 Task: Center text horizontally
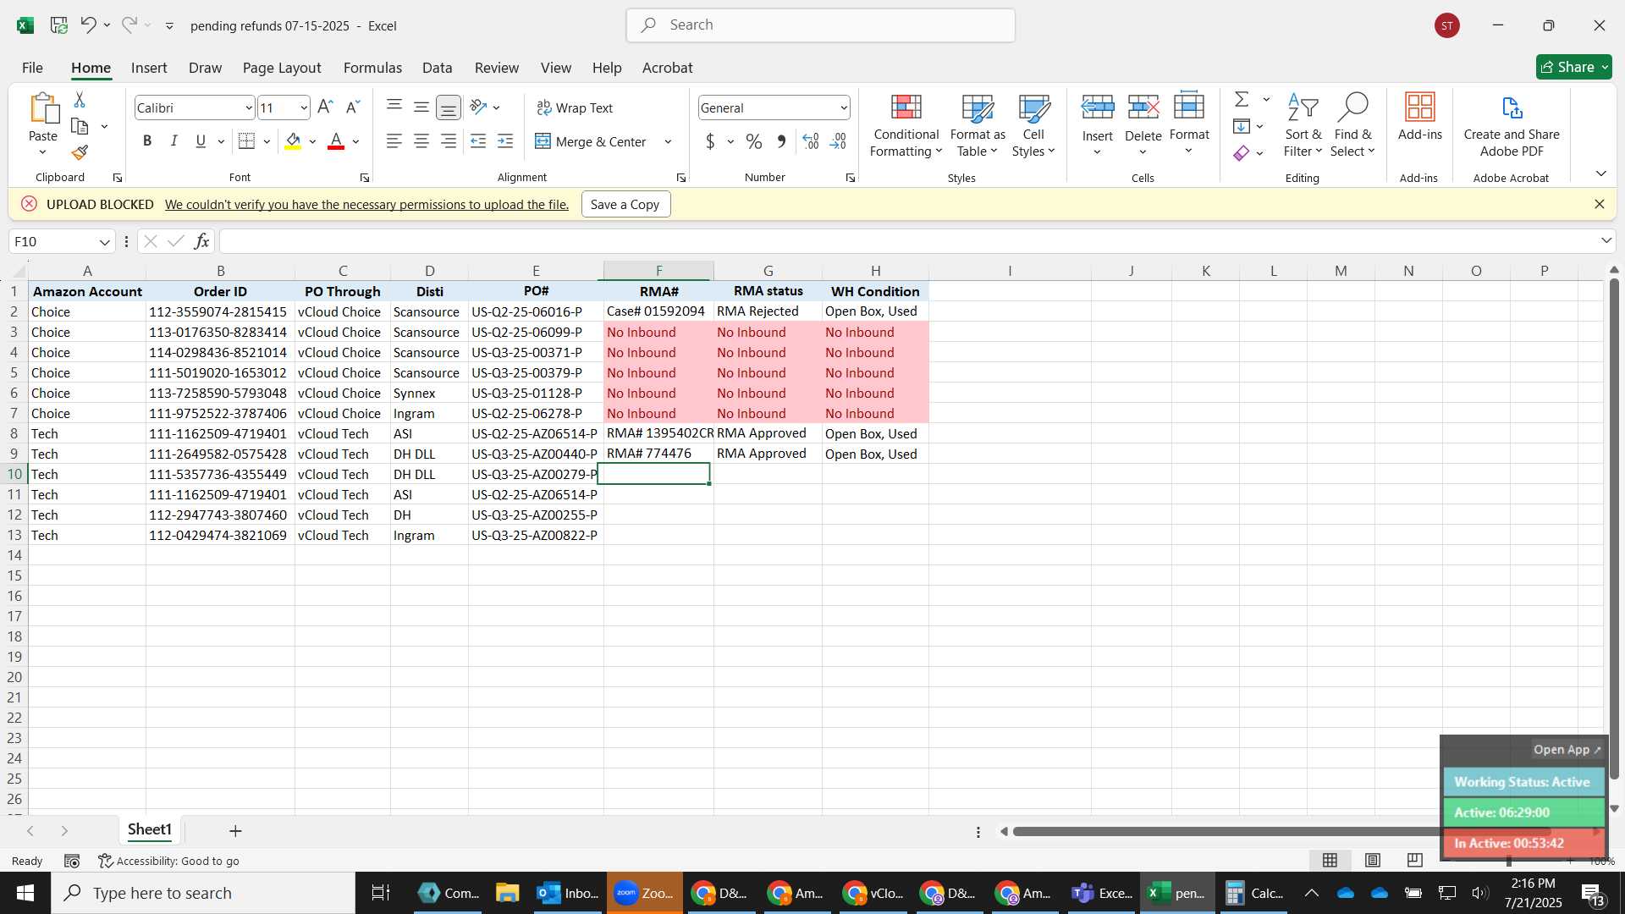pos(421,141)
